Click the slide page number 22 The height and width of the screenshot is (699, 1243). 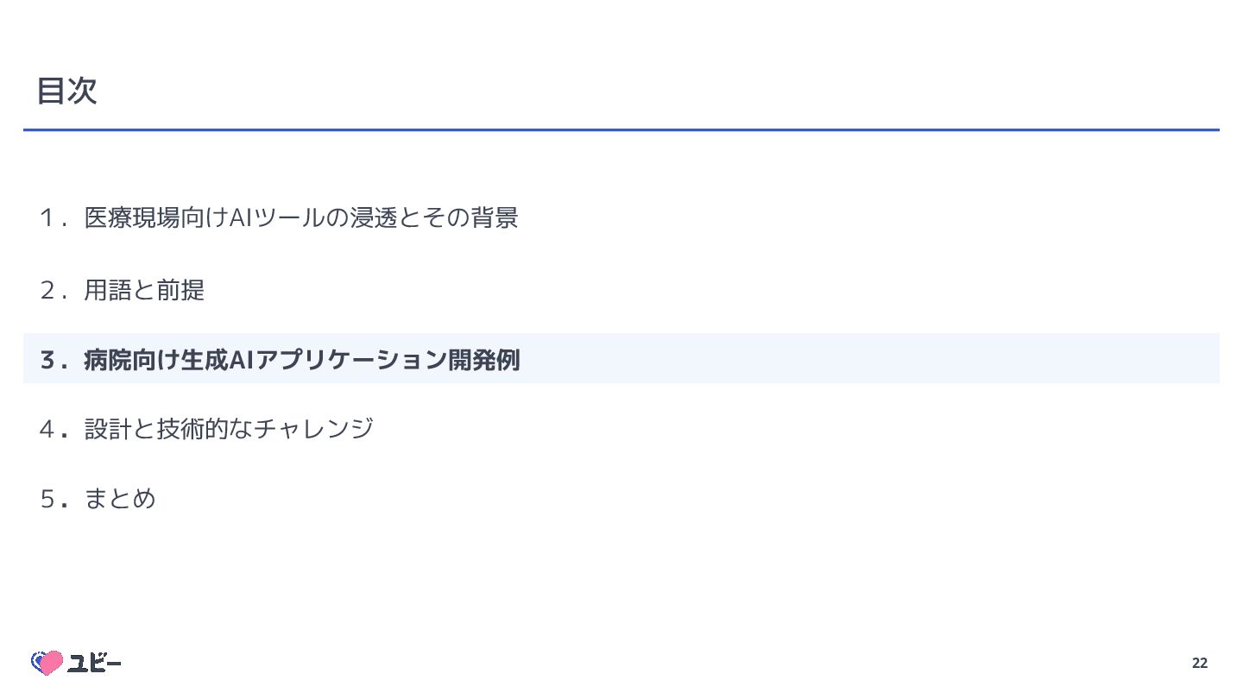[1199, 663]
